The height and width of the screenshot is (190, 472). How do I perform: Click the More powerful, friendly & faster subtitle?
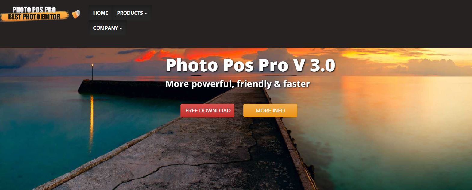pyautogui.click(x=238, y=84)
